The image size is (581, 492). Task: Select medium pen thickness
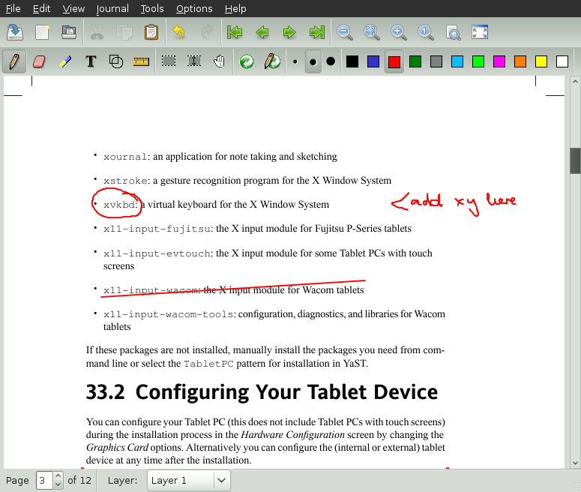[313, 61]
